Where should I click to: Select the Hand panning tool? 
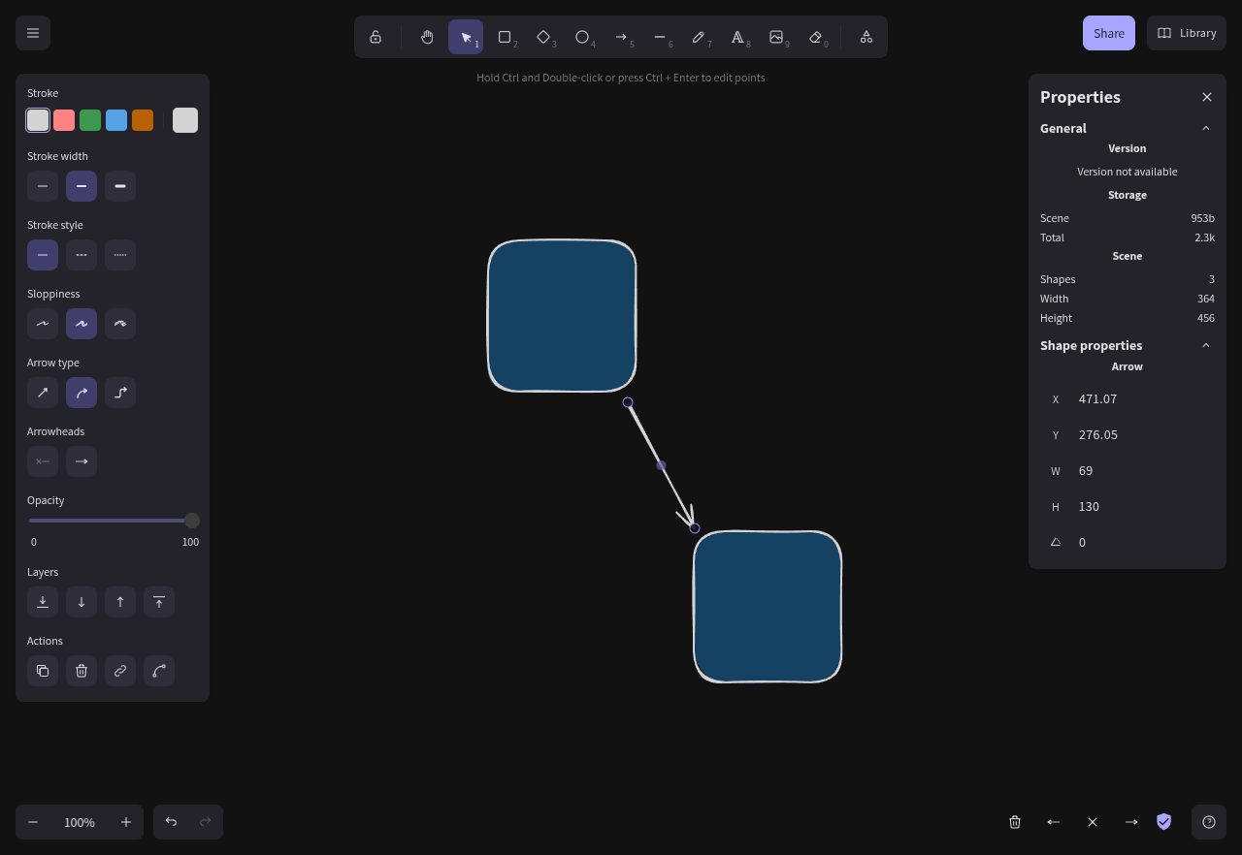[427, 37]
